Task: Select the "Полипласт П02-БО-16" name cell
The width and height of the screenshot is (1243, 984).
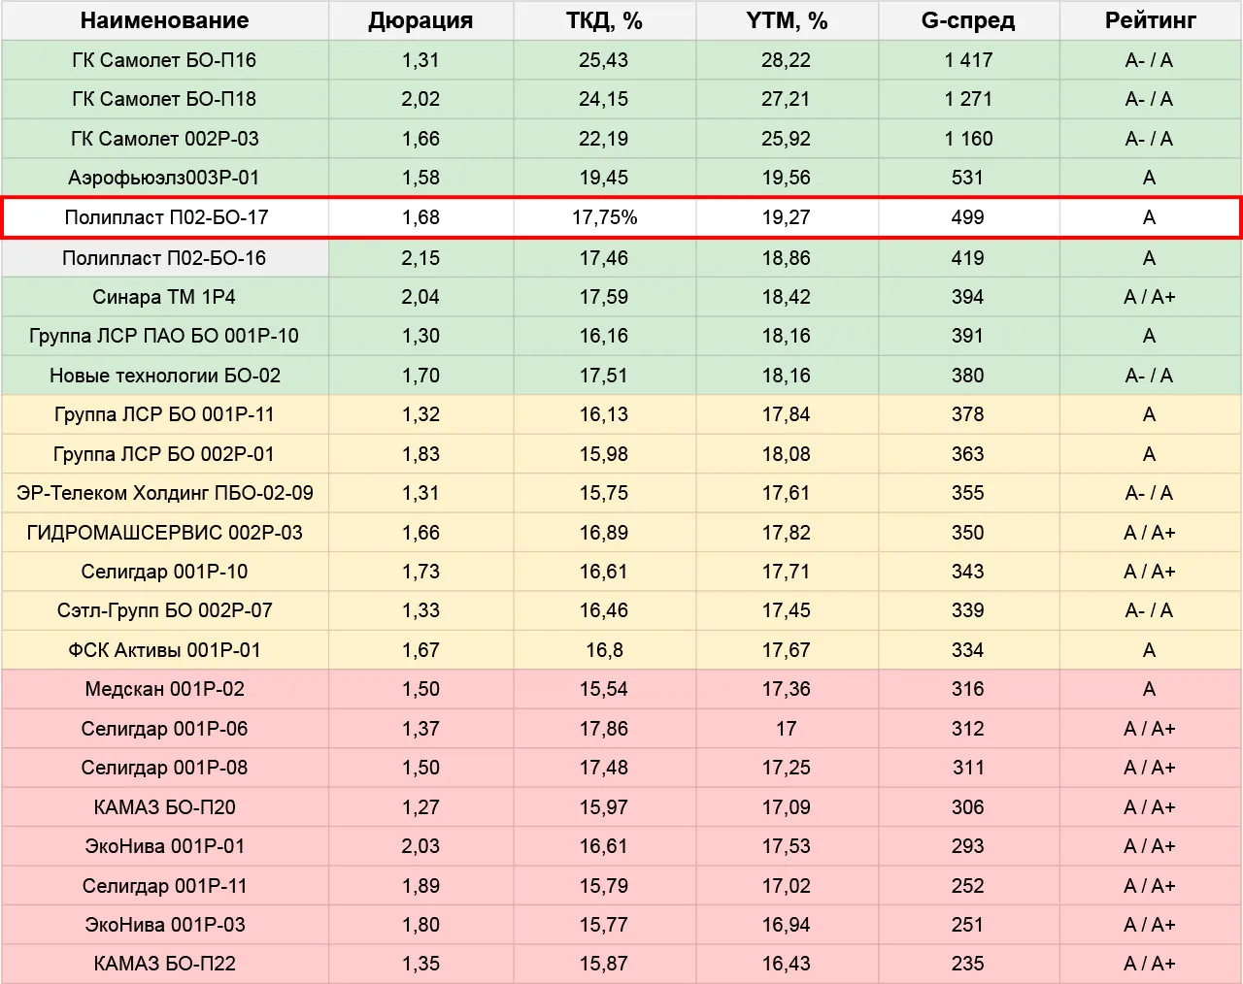Action: (x=164, y=258)
